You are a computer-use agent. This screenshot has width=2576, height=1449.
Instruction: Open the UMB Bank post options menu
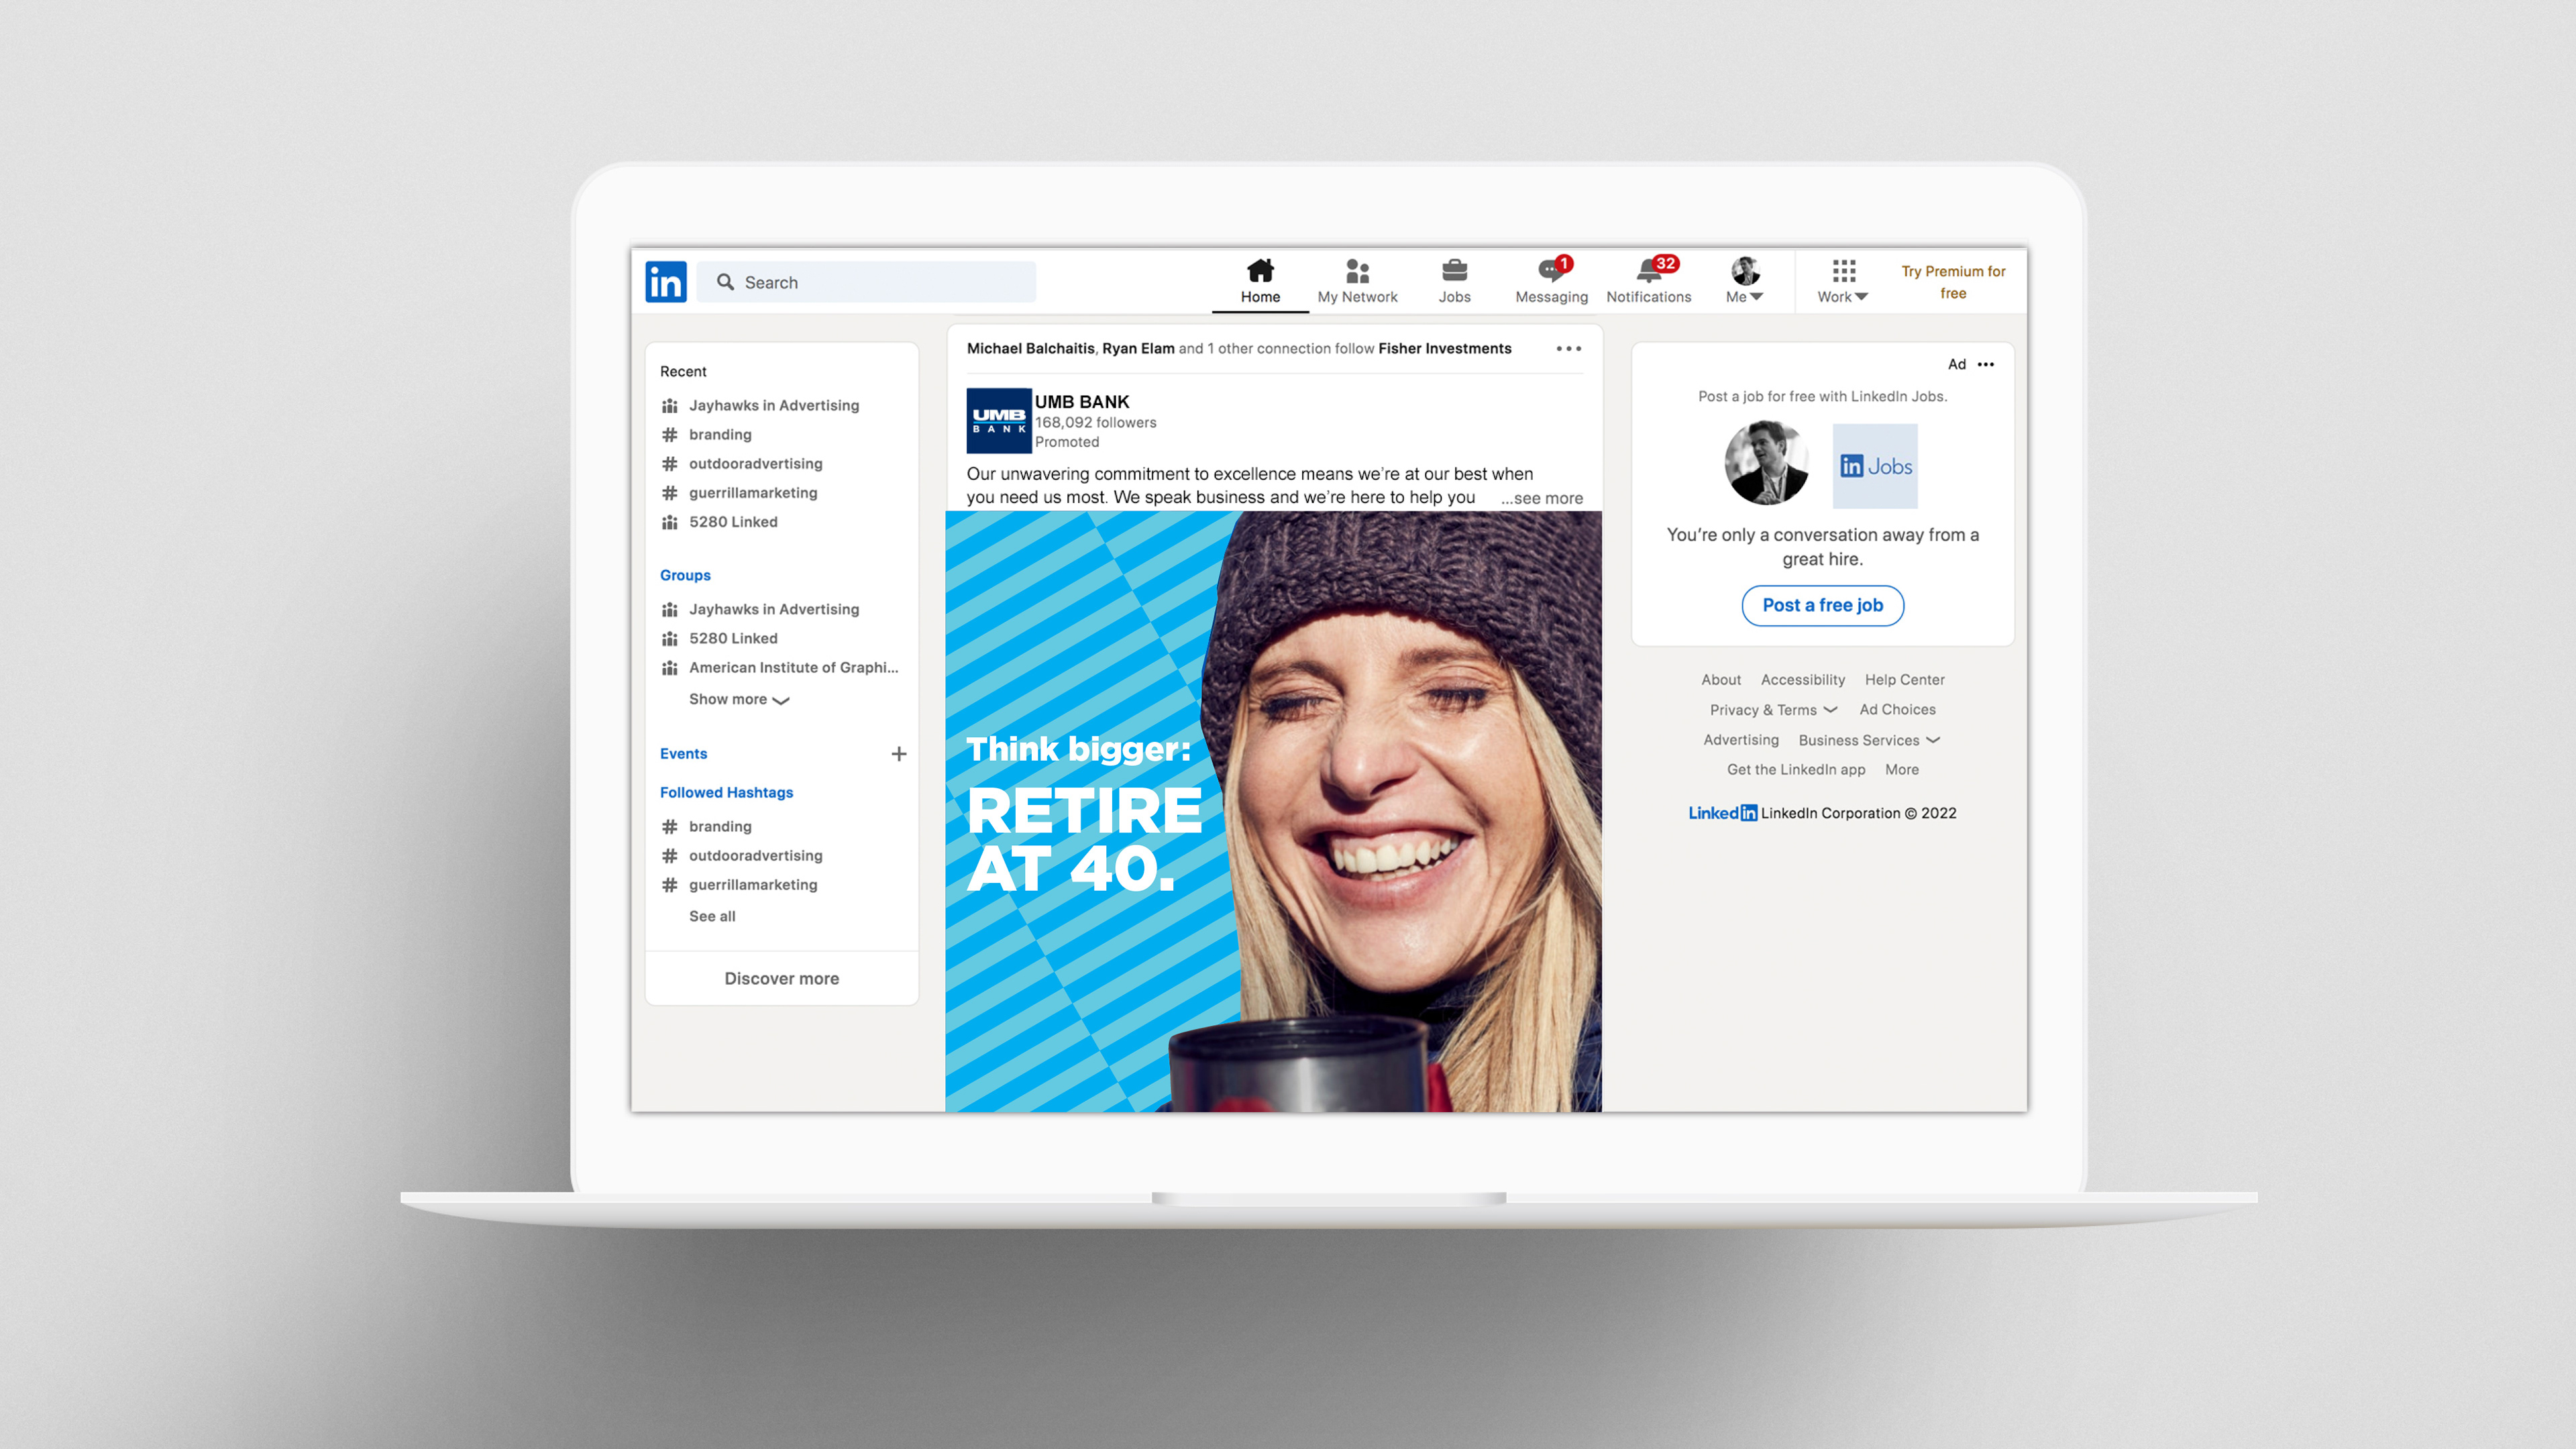click(x=1568, y=349)
